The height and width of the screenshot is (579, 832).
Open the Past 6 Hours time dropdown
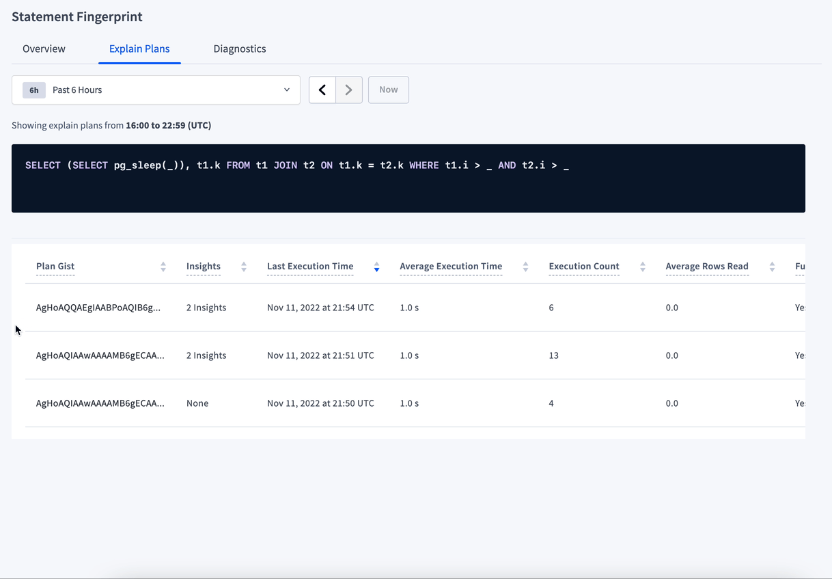[156, 90]
